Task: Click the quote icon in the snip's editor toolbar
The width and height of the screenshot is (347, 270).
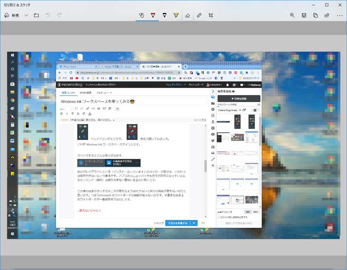Action: tap(99, 109)
